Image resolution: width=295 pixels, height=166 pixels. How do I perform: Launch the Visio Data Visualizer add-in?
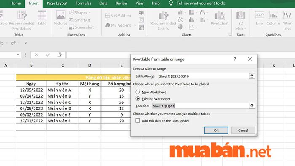pyautogui.click(x=141, y=13)
